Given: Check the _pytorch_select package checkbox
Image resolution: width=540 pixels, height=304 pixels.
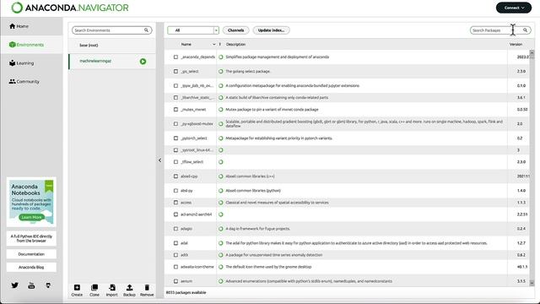Looking at the screenshot, I should point(175,138).
